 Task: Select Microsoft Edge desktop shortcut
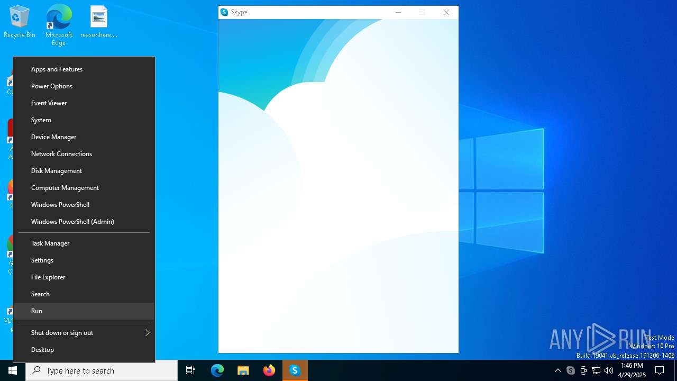coord(59,25)
